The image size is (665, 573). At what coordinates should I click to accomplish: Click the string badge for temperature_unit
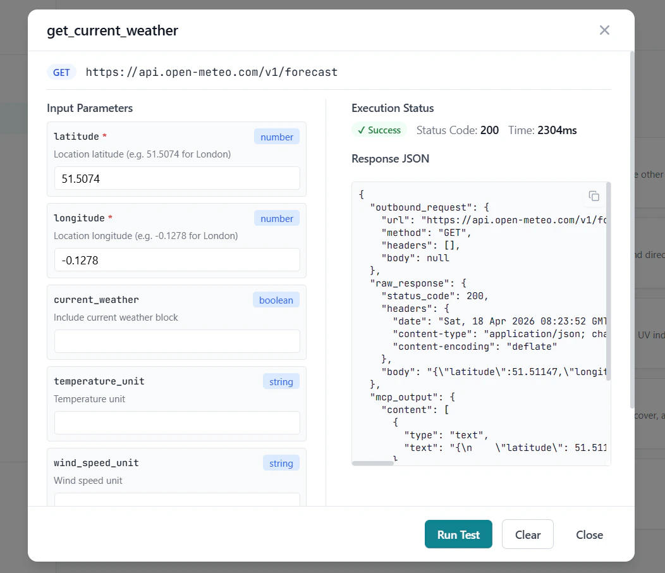click(x=281, y=381)
